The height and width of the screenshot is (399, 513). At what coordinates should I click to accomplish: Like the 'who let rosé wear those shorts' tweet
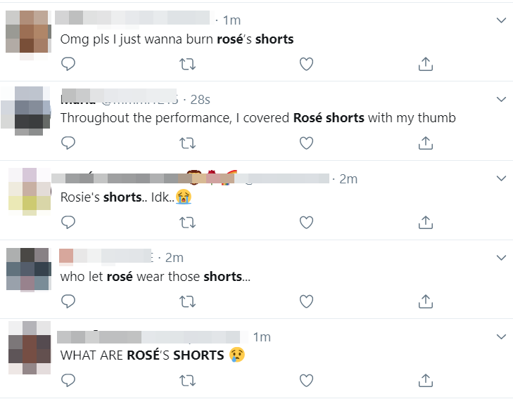point(306,301)
